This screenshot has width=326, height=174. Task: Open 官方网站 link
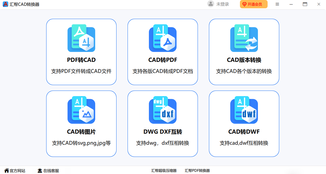coord(15,171)
